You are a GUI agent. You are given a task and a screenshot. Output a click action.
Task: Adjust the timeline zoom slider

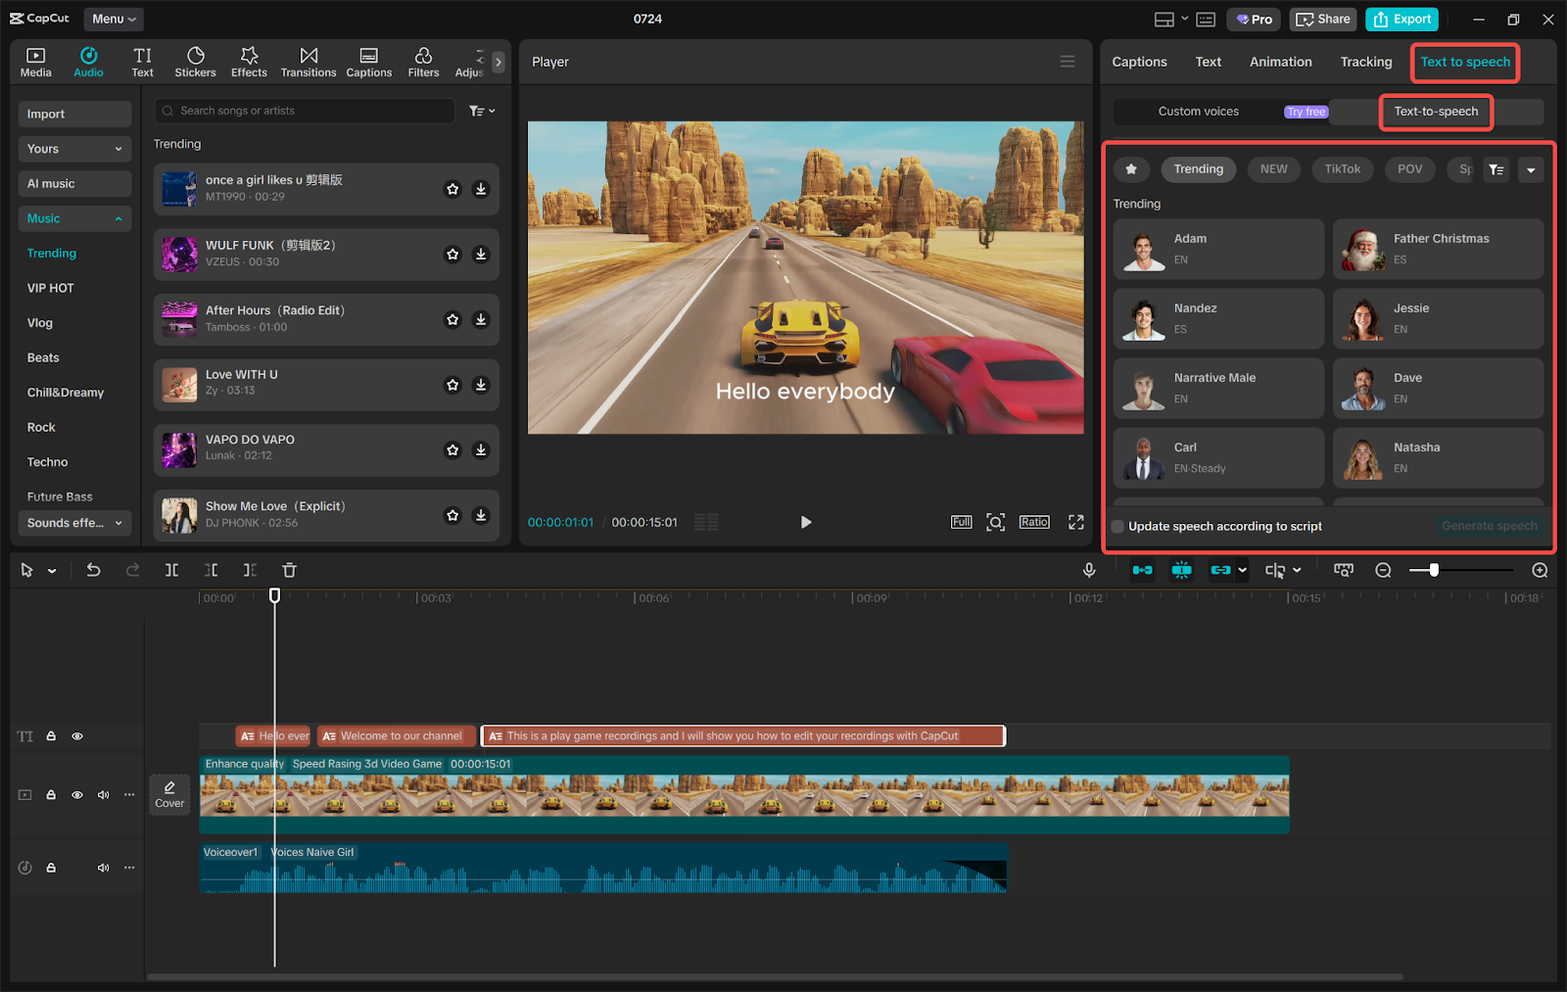coord(1434,570)
